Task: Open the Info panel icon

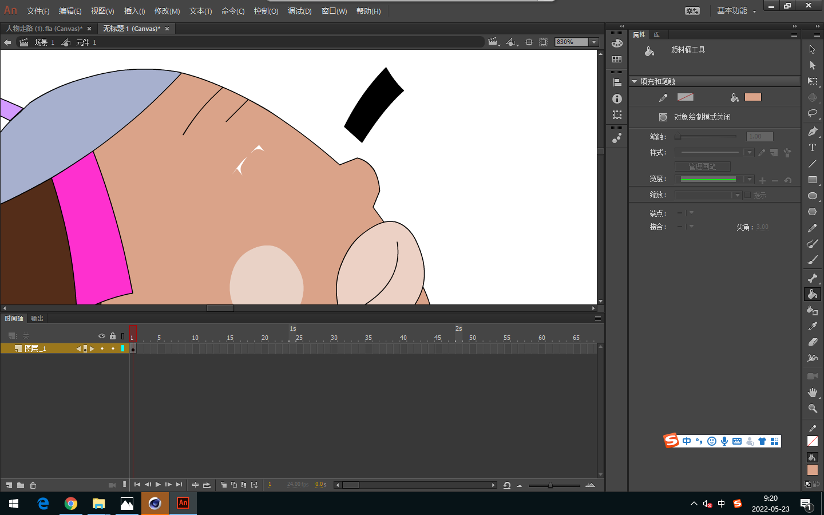Action: pyautogui.click(x=617, y=98)
